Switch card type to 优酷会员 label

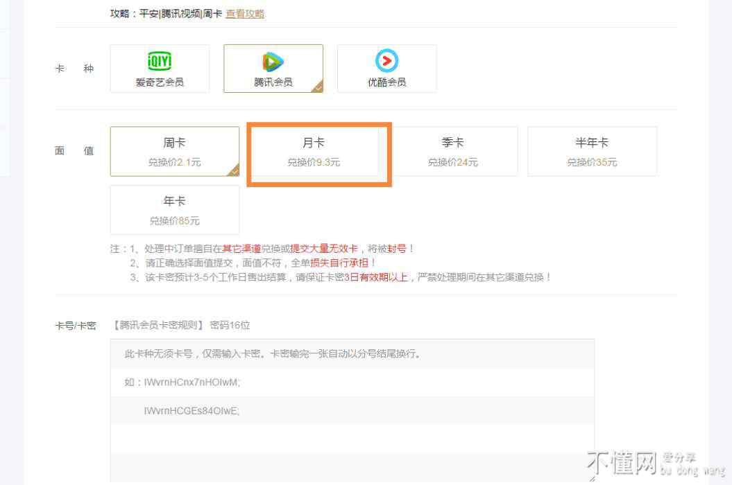click(x=386, y=82)
